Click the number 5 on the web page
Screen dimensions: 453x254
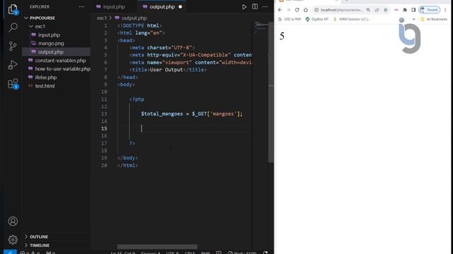tap(282, 36)
